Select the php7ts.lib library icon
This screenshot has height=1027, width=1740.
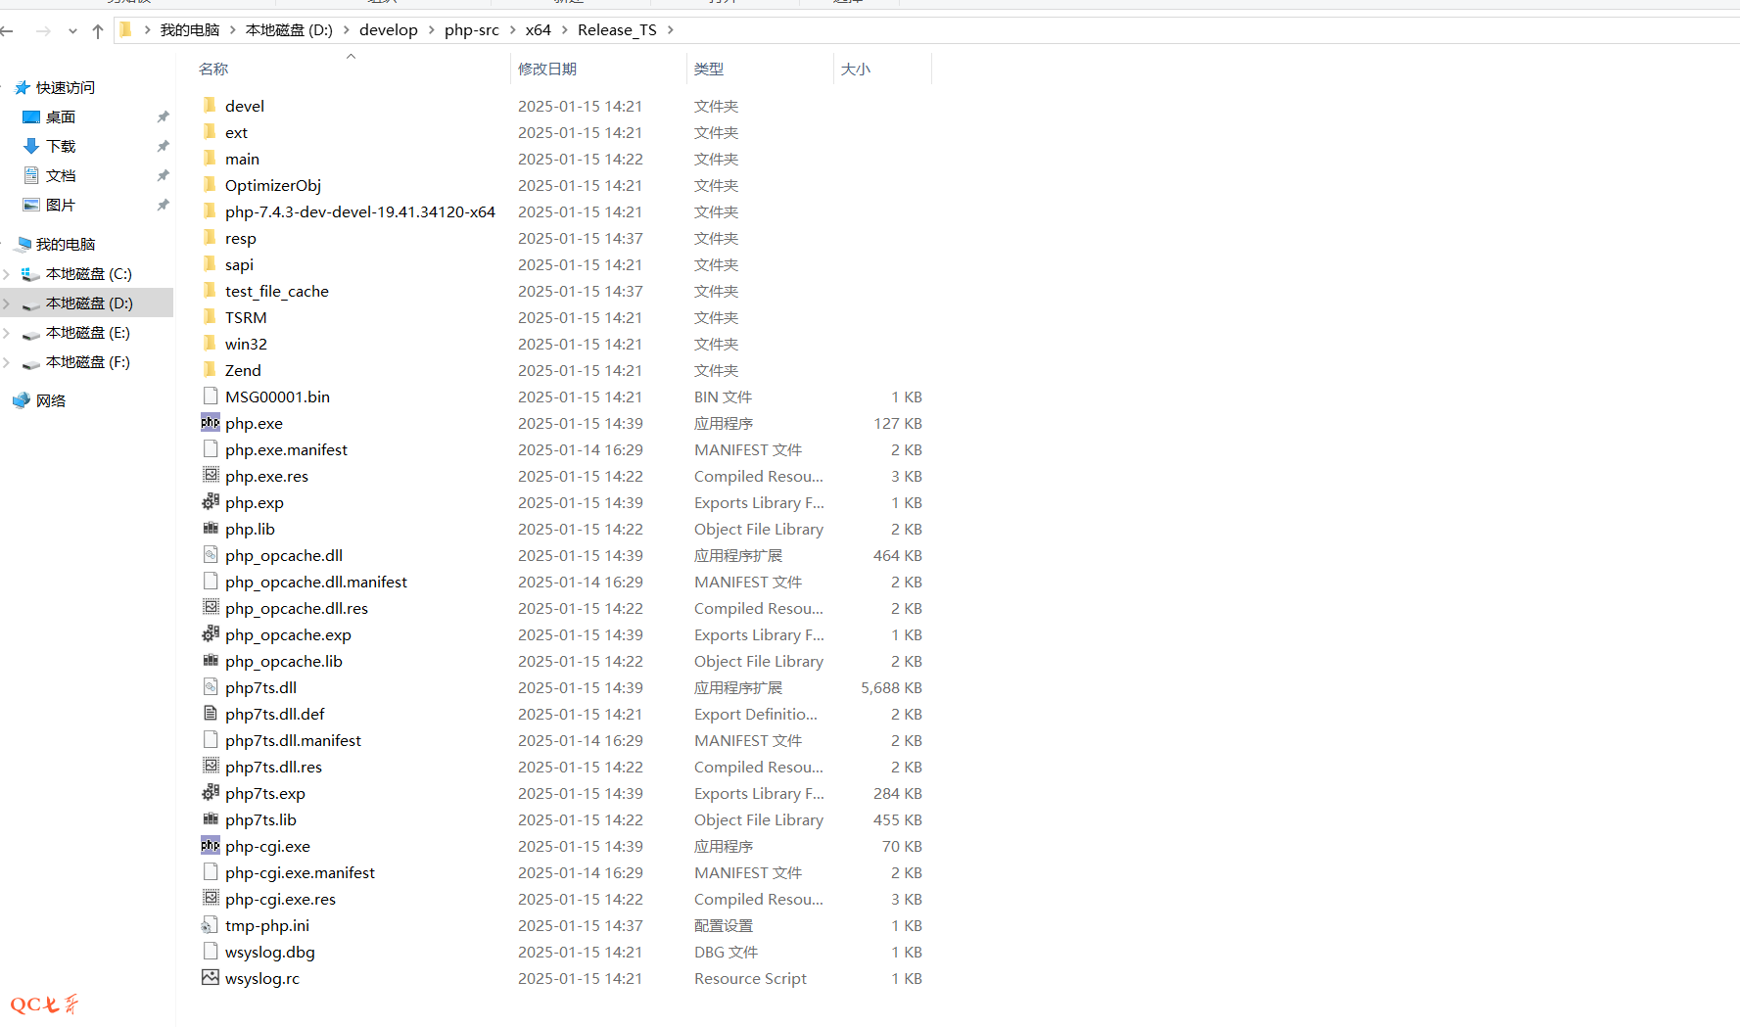tap(210, 819)
